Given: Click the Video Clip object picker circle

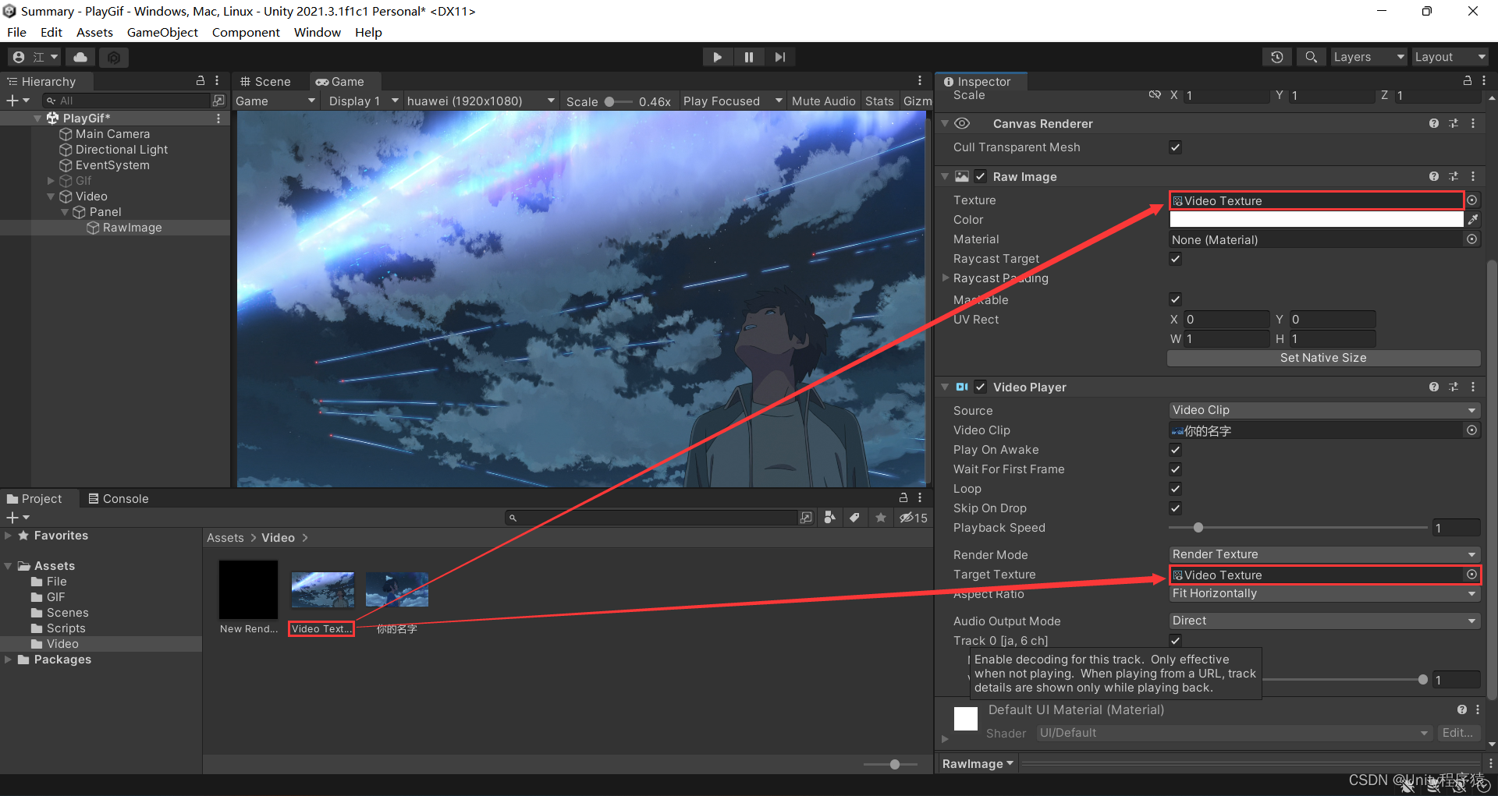Looking at the screenshot, I should 1472,430.
